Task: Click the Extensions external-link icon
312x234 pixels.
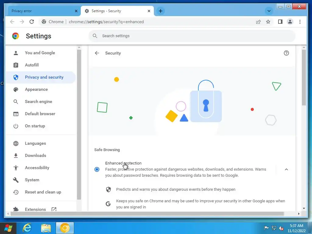Action: 54,209
